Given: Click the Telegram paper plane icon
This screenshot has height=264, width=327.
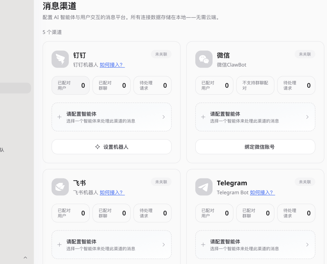Looking at the screenshot, I should (x=204, y=187).
